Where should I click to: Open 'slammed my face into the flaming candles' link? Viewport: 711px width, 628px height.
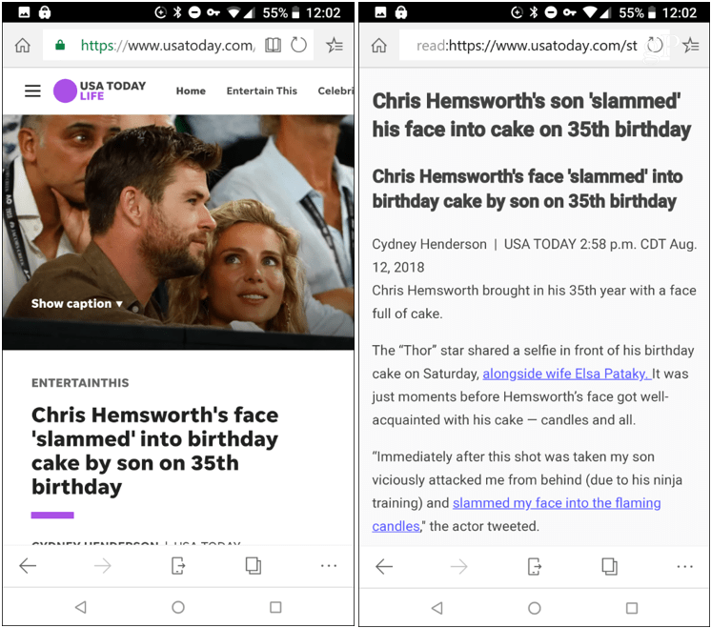[517, 515]
